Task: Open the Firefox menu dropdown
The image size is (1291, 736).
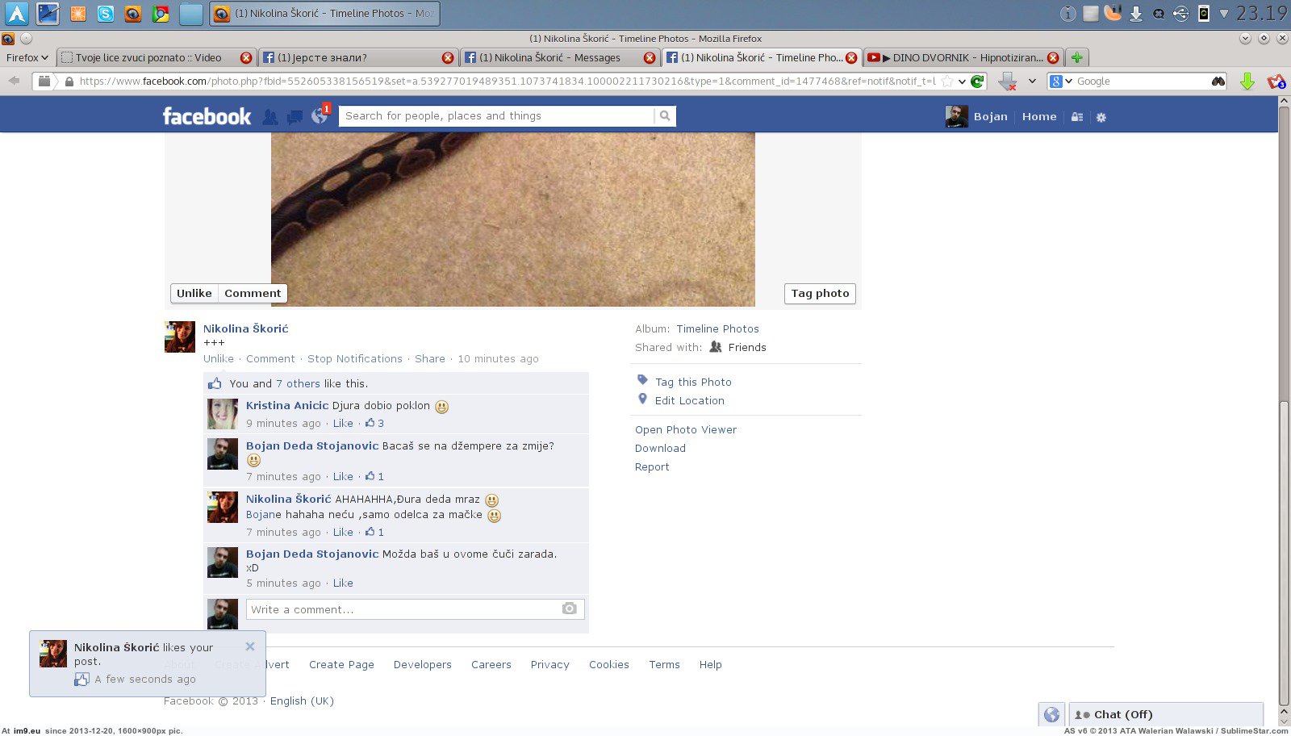Action: tap(27, 58)
